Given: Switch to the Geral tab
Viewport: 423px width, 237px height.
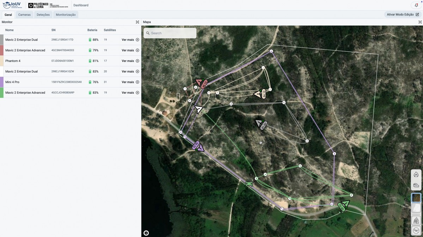Looking at the screenshot, I should click(x=8, y=14).
